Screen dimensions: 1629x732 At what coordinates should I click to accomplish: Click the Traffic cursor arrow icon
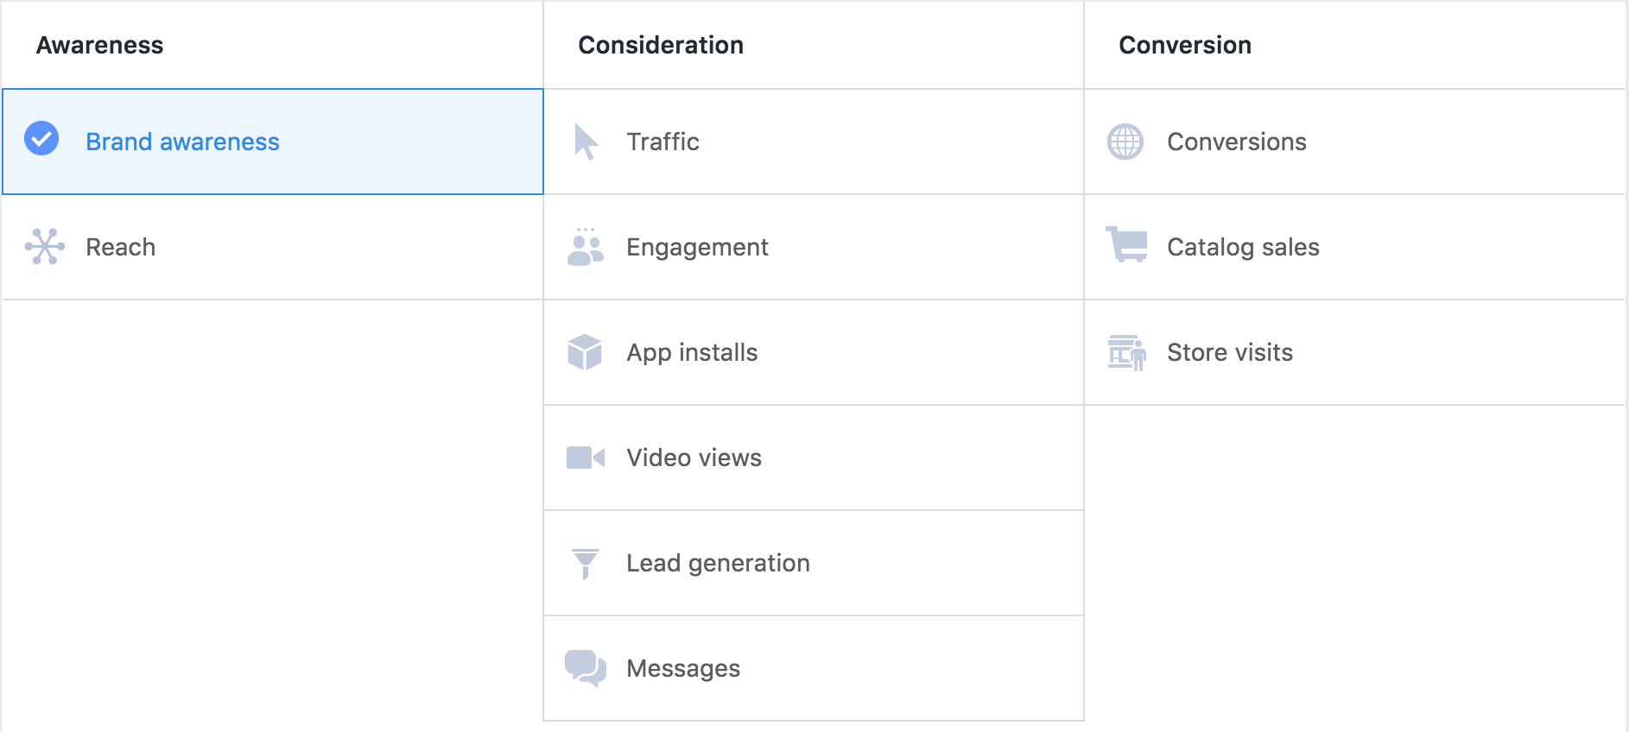pos(586,142)
